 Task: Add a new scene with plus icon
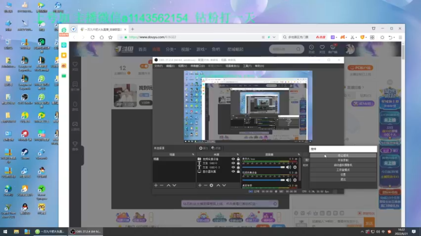156,185
